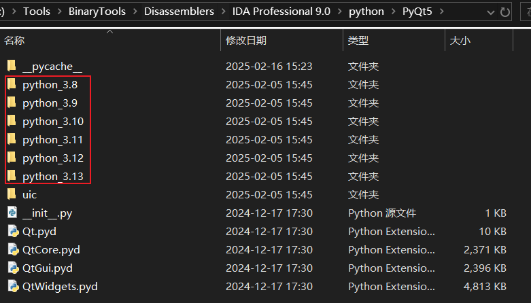Expand the chevron after Disassemblers breadcrumb

pos(222,12)
